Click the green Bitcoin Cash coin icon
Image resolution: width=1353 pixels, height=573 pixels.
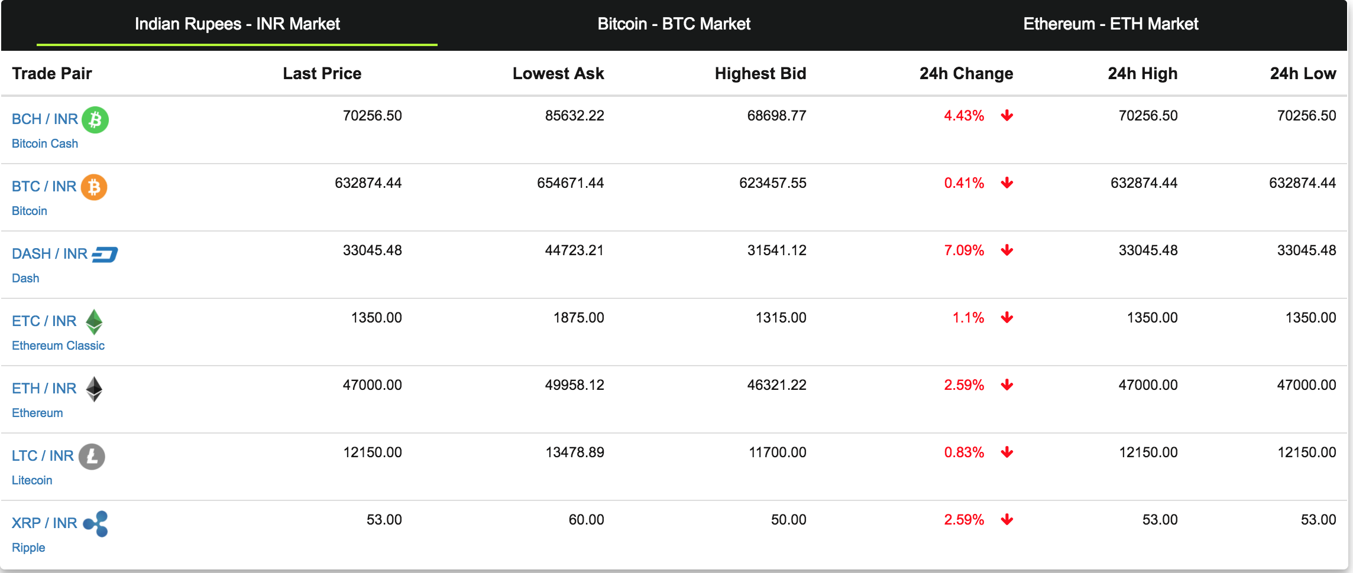(95, 120)
